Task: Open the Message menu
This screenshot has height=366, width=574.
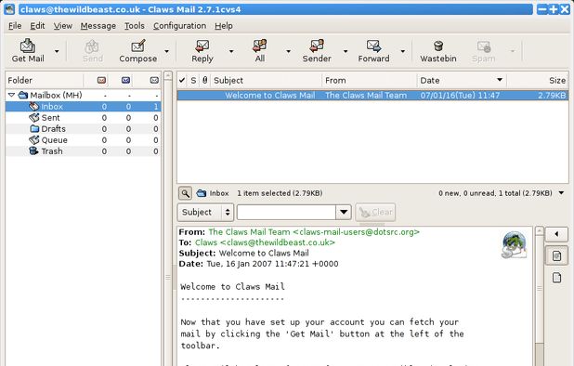Action: [x=98, y=26]
